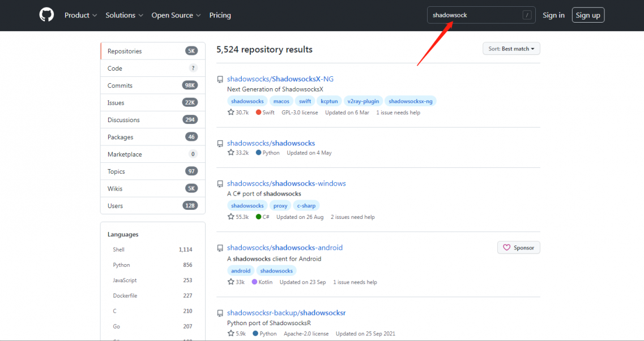Filter results by Python language

click(152, 265)
